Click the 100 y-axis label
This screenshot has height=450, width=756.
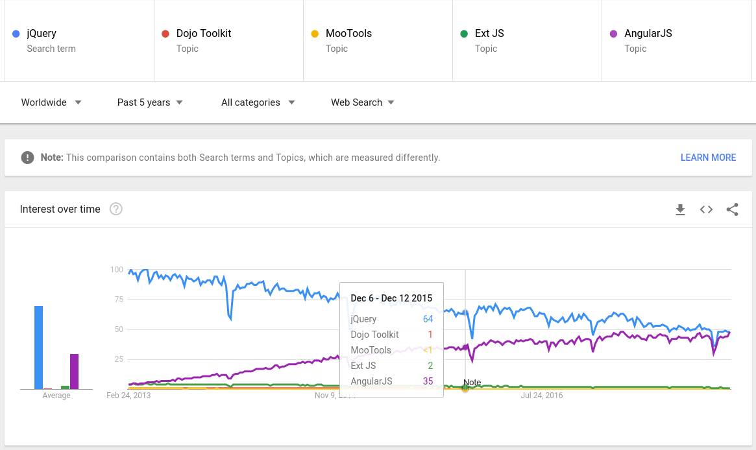click(117, 270)
